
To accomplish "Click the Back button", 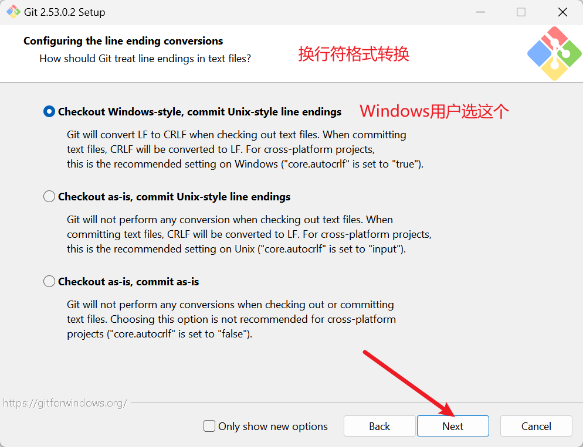I will point(379,426).
